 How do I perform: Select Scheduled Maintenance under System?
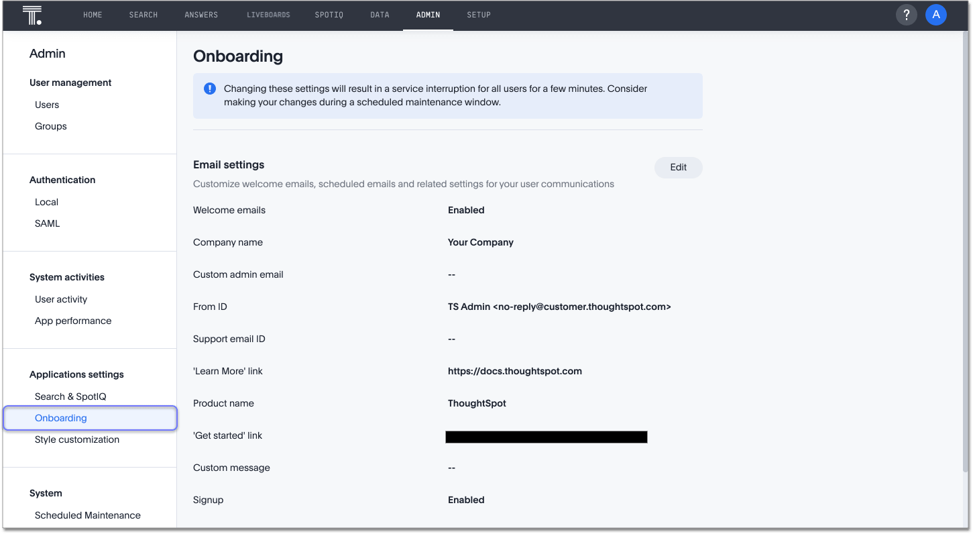click(x=87, y=515)
